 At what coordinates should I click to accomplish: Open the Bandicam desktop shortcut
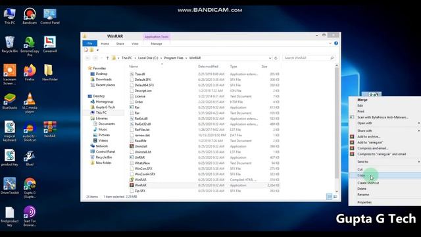[30, 16]
